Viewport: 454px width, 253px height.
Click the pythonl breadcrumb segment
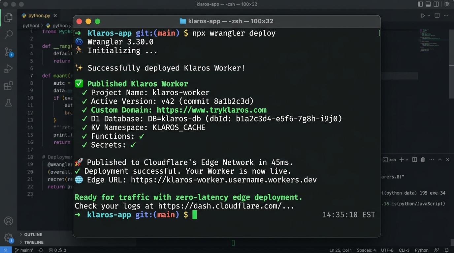(31, 25)
